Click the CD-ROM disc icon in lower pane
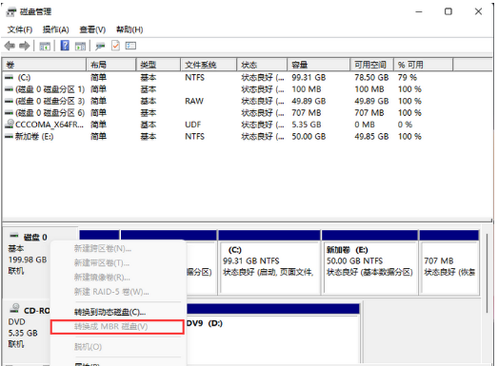Image resolution: width=498 pixels, height=366 pixels. click(14, 309)
